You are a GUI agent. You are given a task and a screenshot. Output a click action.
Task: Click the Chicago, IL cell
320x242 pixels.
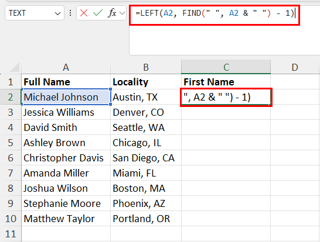pos(146,143)
